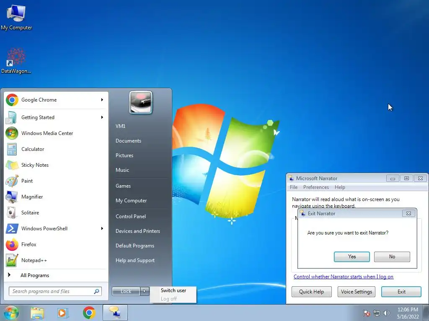Open Voice Settings in Narrator
The width and height of the screenshot is (429, 321).
[357, 292]
